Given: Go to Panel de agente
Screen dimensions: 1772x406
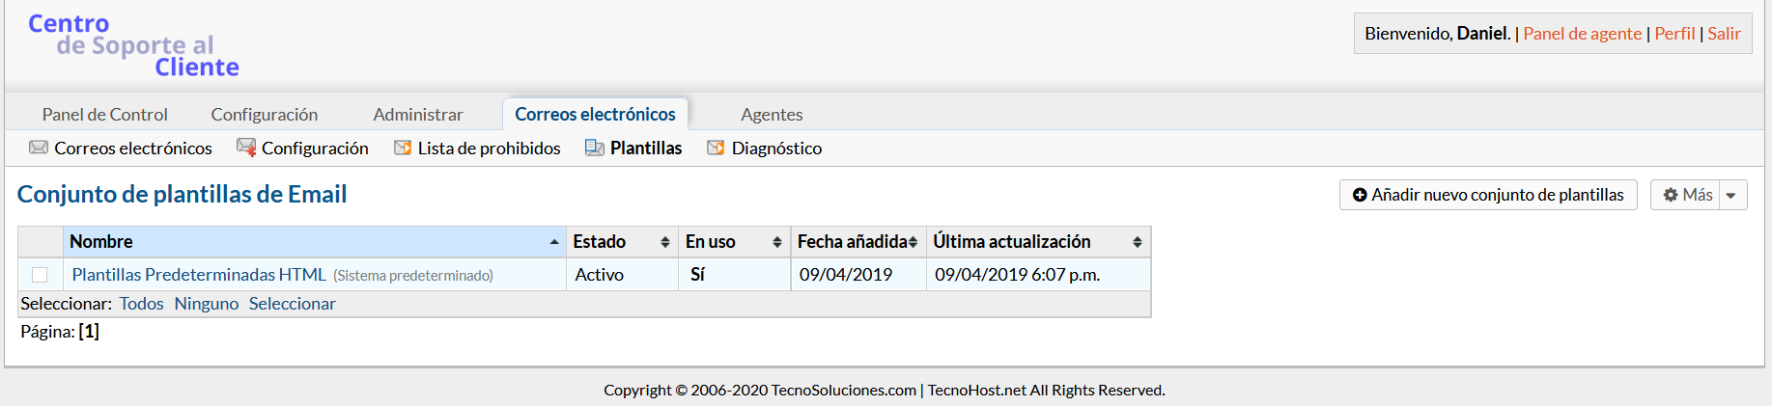Looking at the screenshot, I should [x=1582, y=34].
